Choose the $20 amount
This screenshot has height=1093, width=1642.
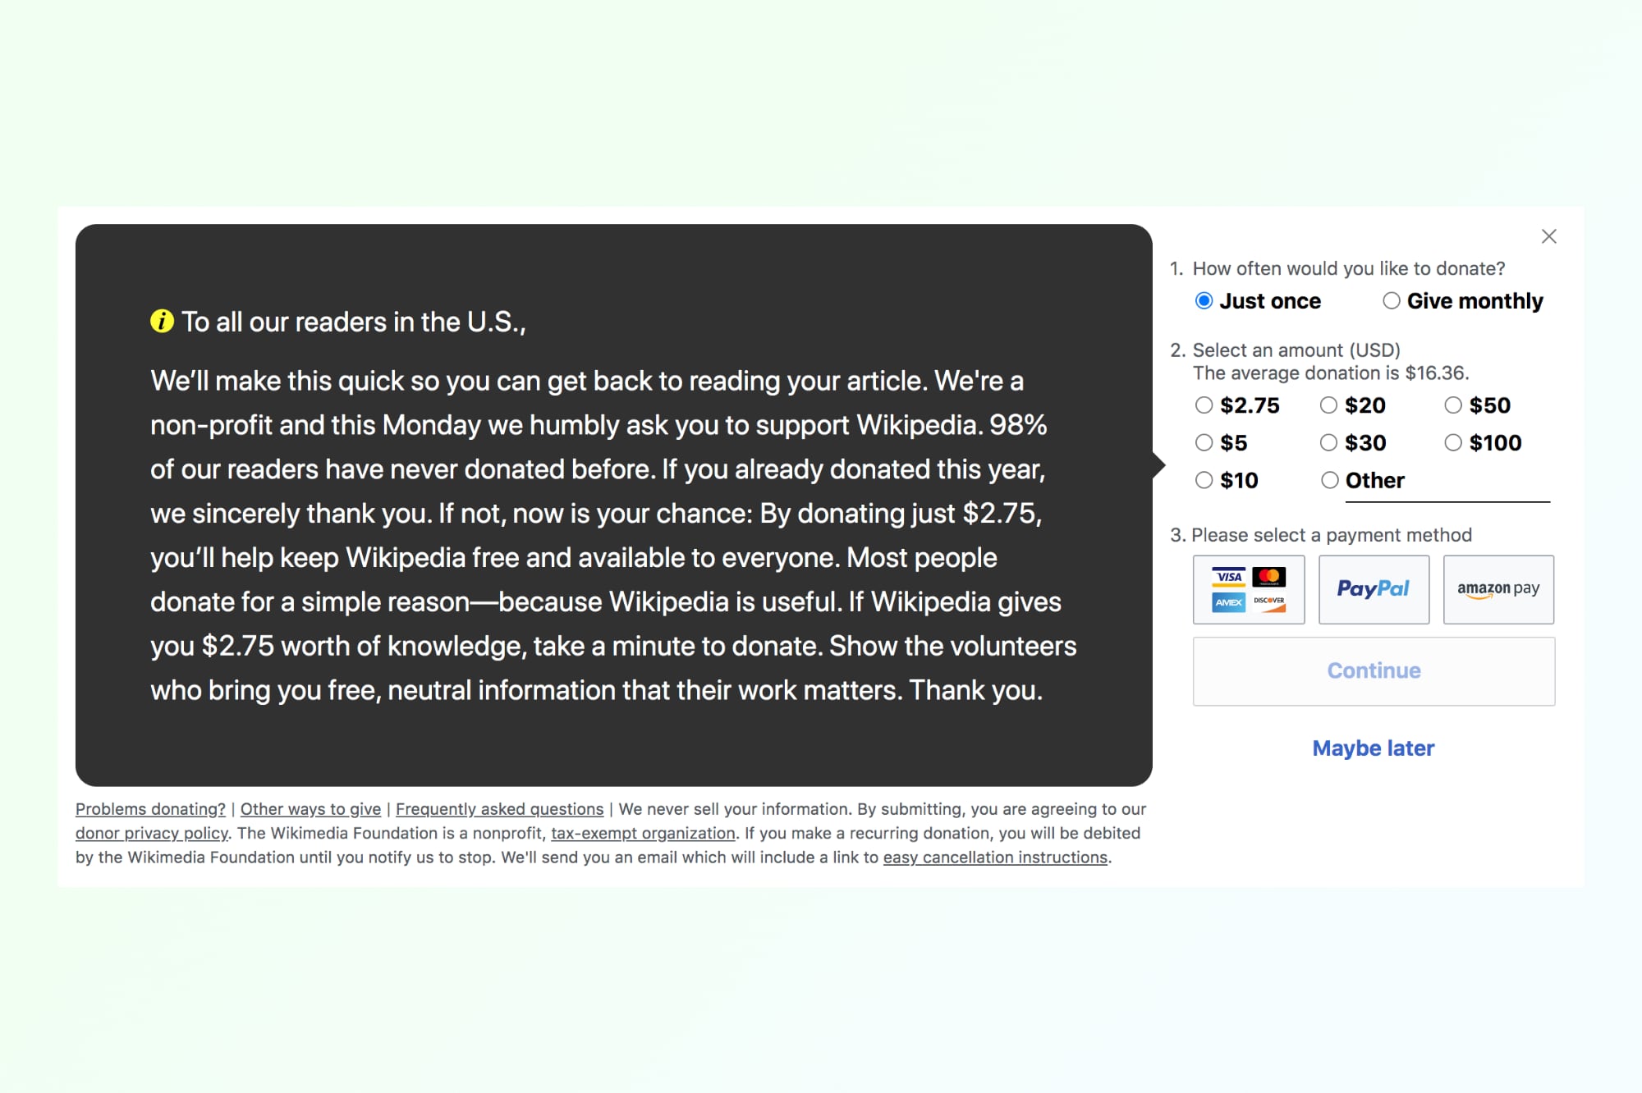pyautogui.click(x=1329, y=405)
